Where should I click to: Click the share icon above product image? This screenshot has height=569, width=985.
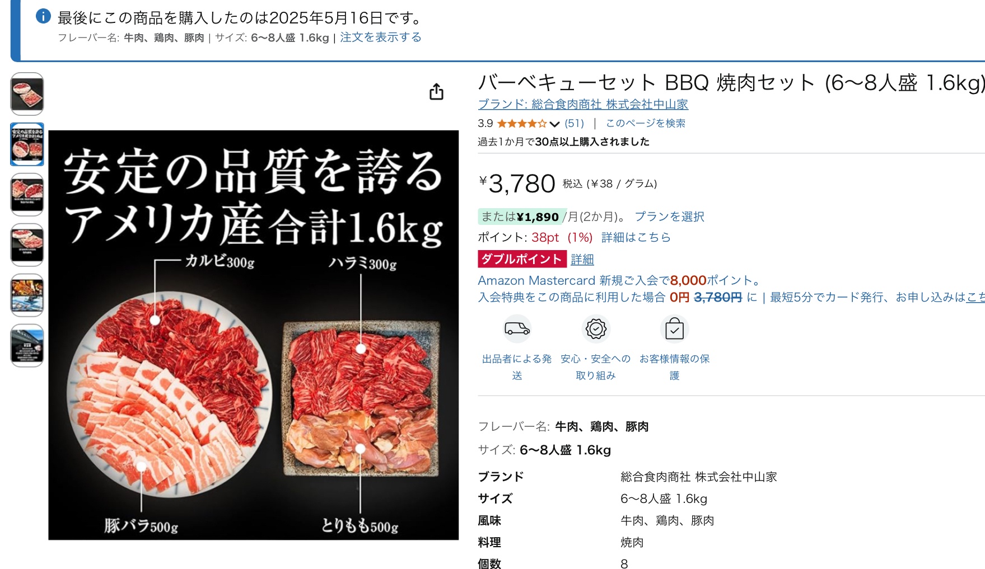(436, 92)
